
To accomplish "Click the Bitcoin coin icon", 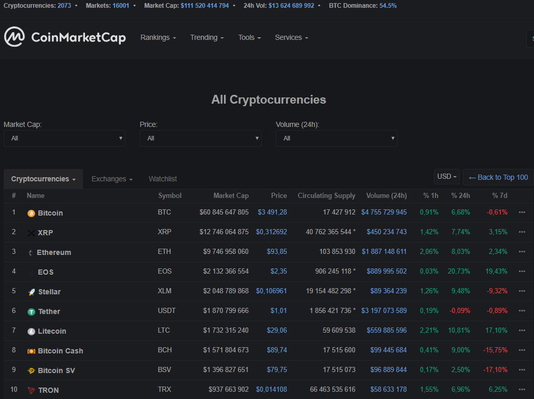I will [x=31, y=213].
